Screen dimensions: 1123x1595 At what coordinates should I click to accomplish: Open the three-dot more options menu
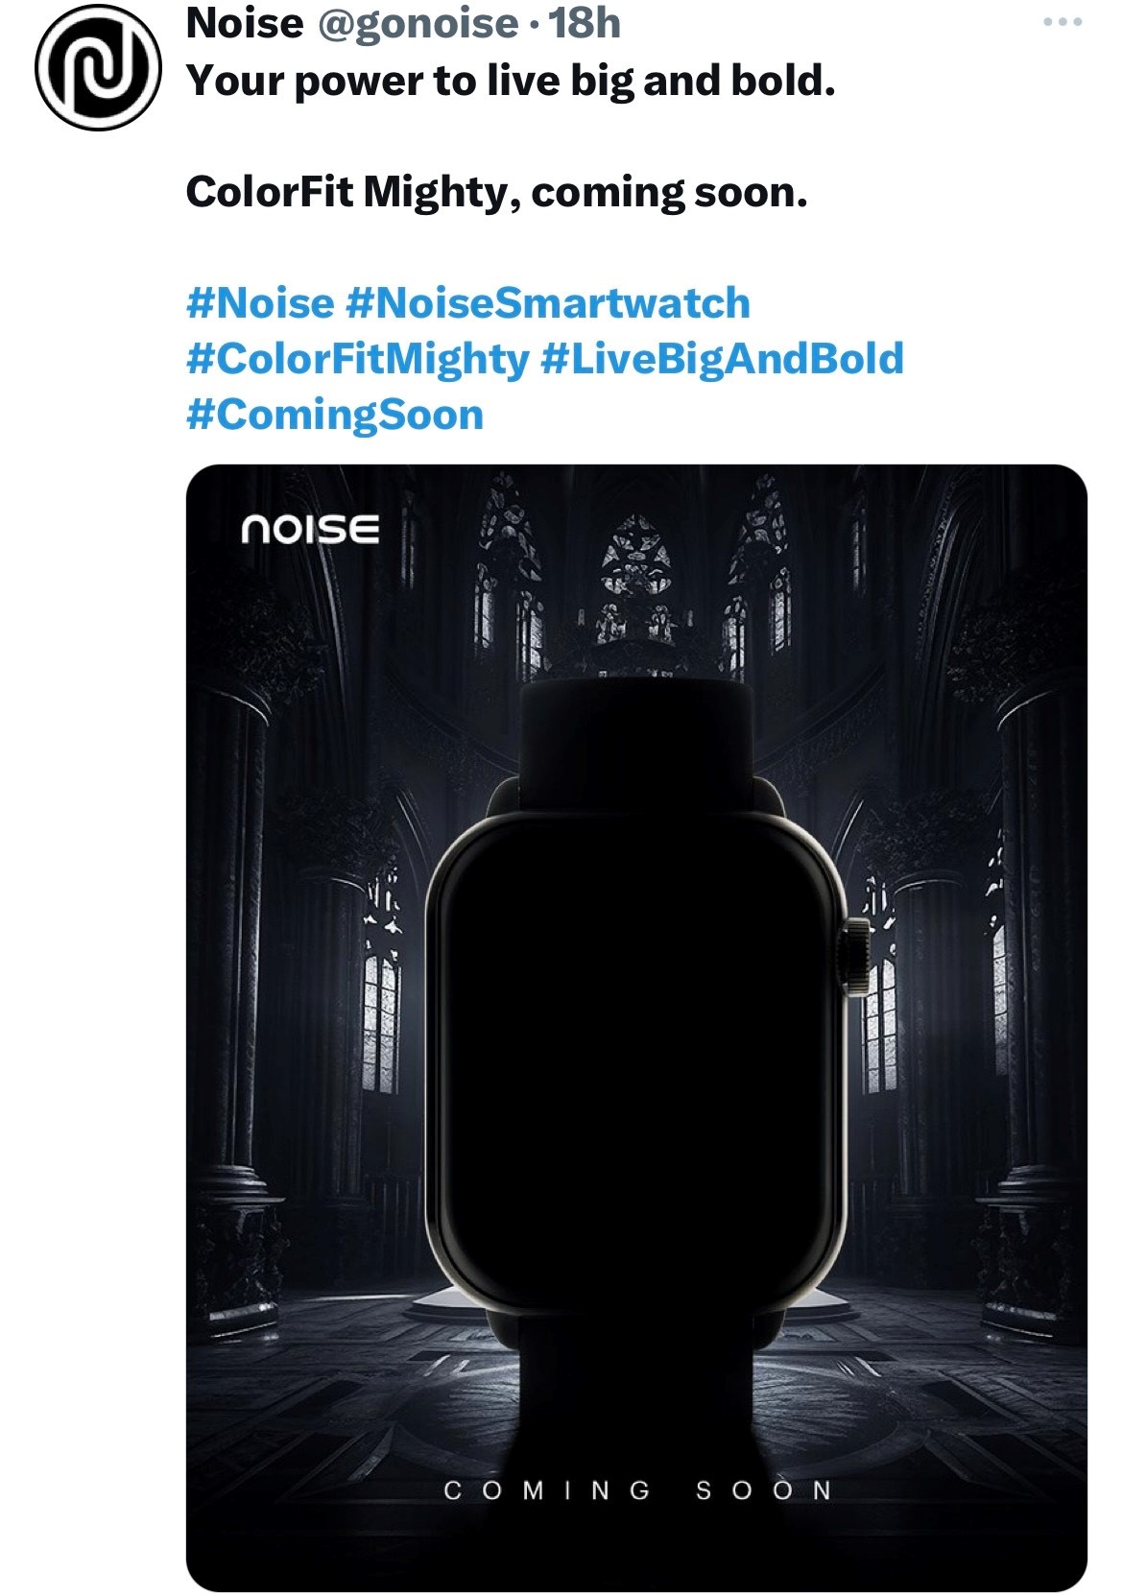coord(1063,23)
